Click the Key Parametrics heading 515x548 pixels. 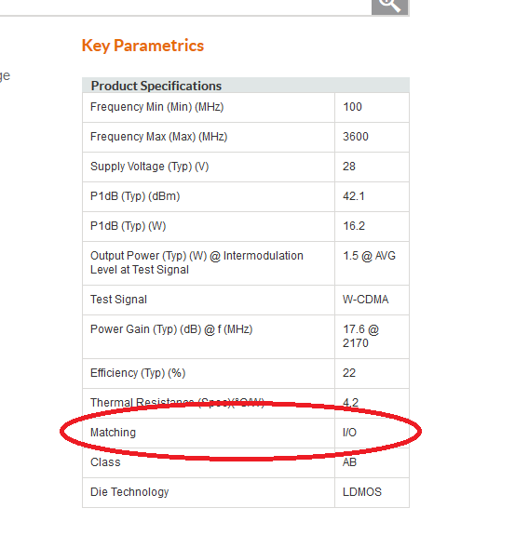[142, 46]
